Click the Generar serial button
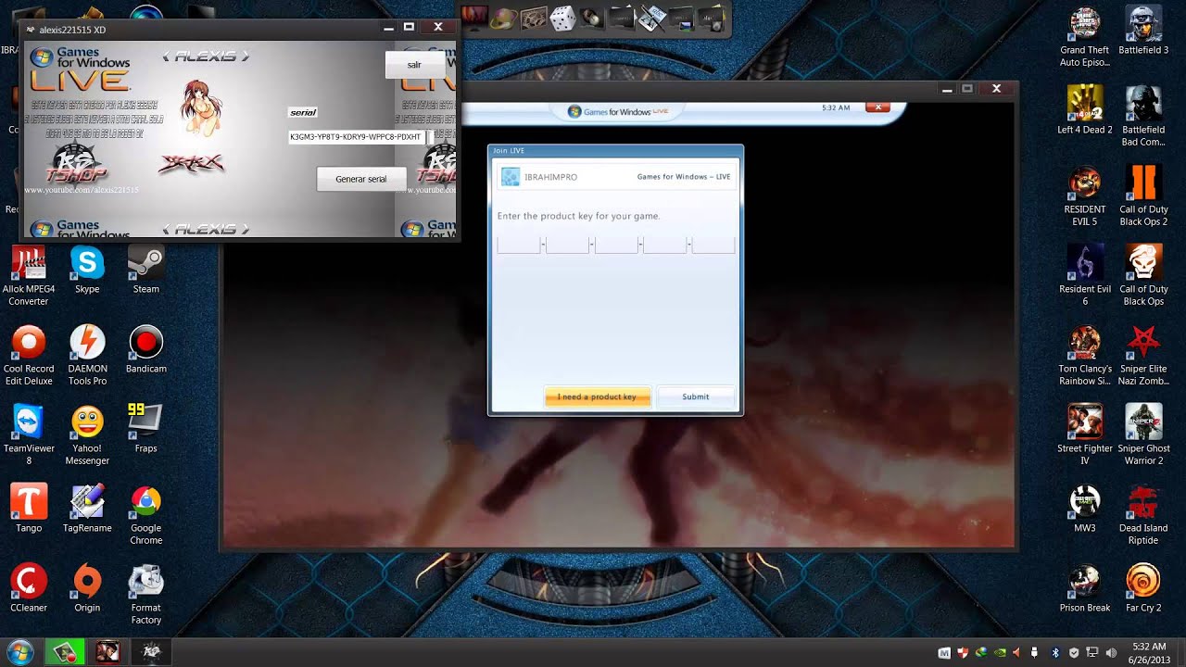Viewport: 1186px width, 667px height. point(361,179)
